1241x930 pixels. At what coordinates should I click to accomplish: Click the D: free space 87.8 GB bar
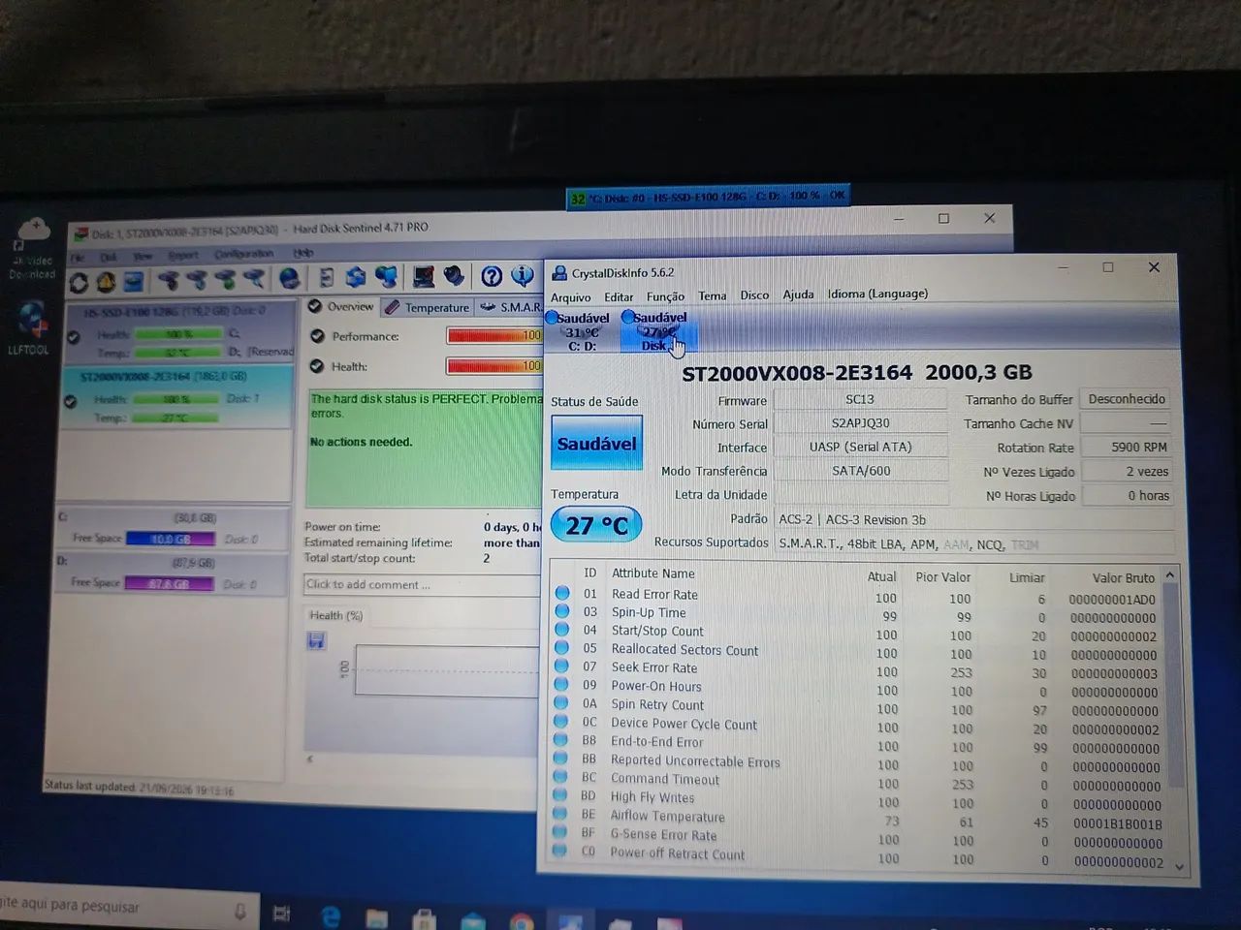pos(169,583)
